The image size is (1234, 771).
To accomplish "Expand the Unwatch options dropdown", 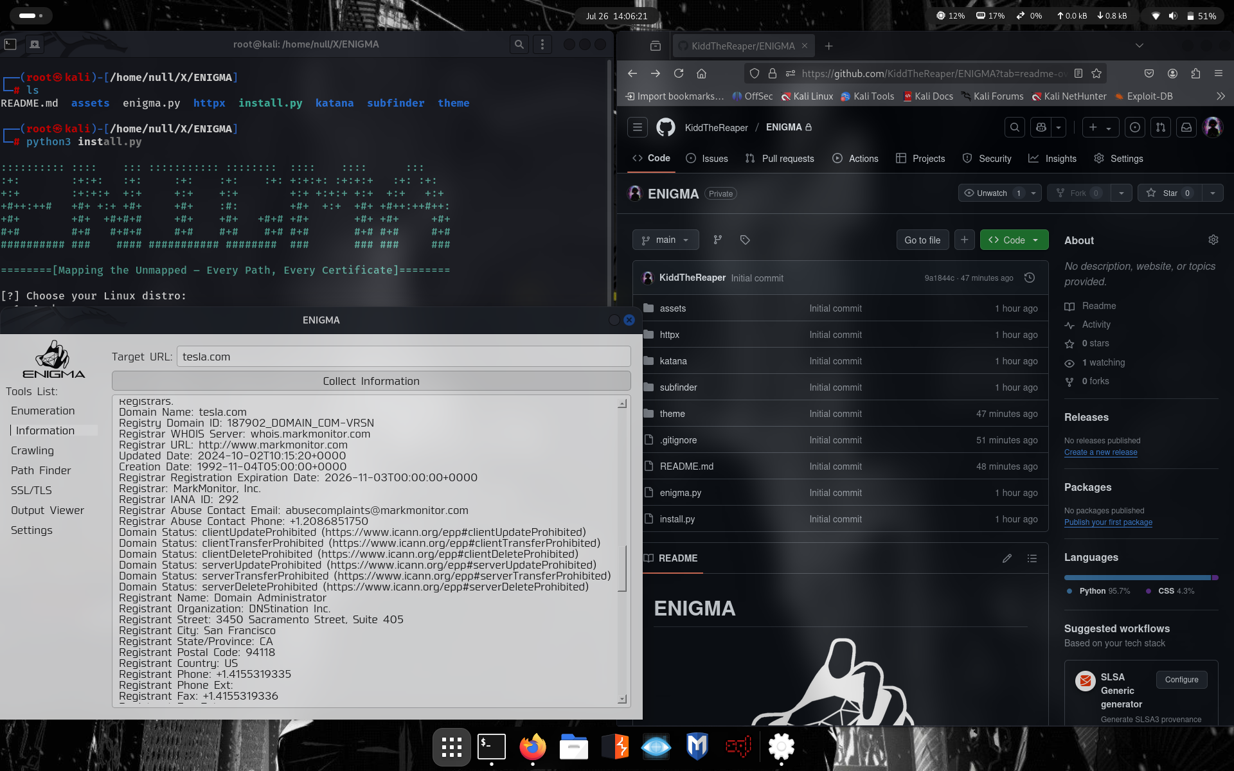I will 1033,193.
